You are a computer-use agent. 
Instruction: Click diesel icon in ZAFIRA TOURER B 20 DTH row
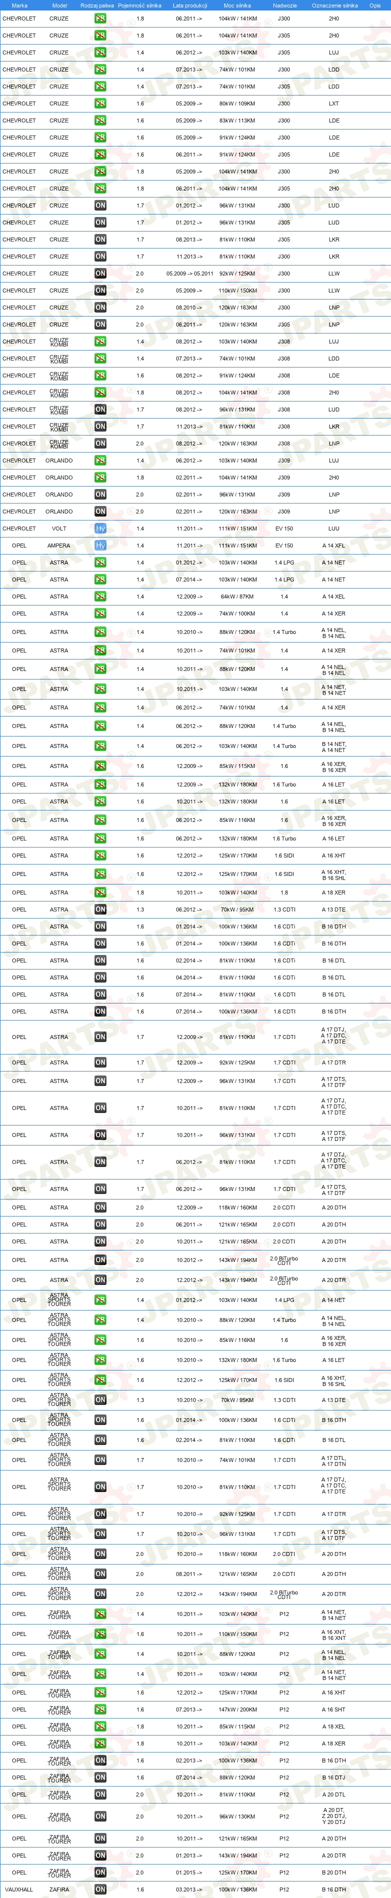pyautogui.click(x=100, y=1872)
